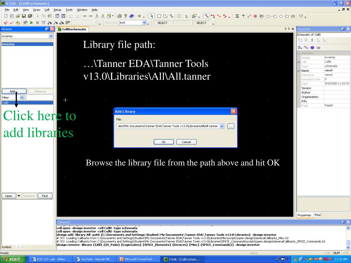Screen dimensions: 351x263
Task: Click the blue circle icon in Properties panel
Action: point(313,48)
